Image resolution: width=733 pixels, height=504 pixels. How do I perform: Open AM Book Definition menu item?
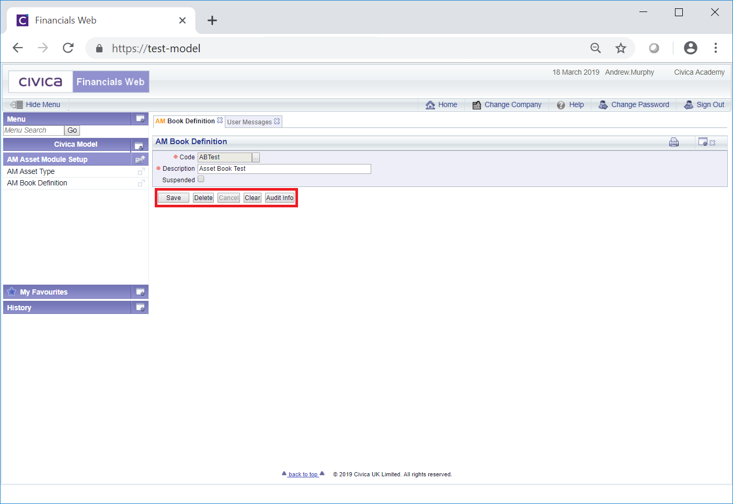(37, 183)
